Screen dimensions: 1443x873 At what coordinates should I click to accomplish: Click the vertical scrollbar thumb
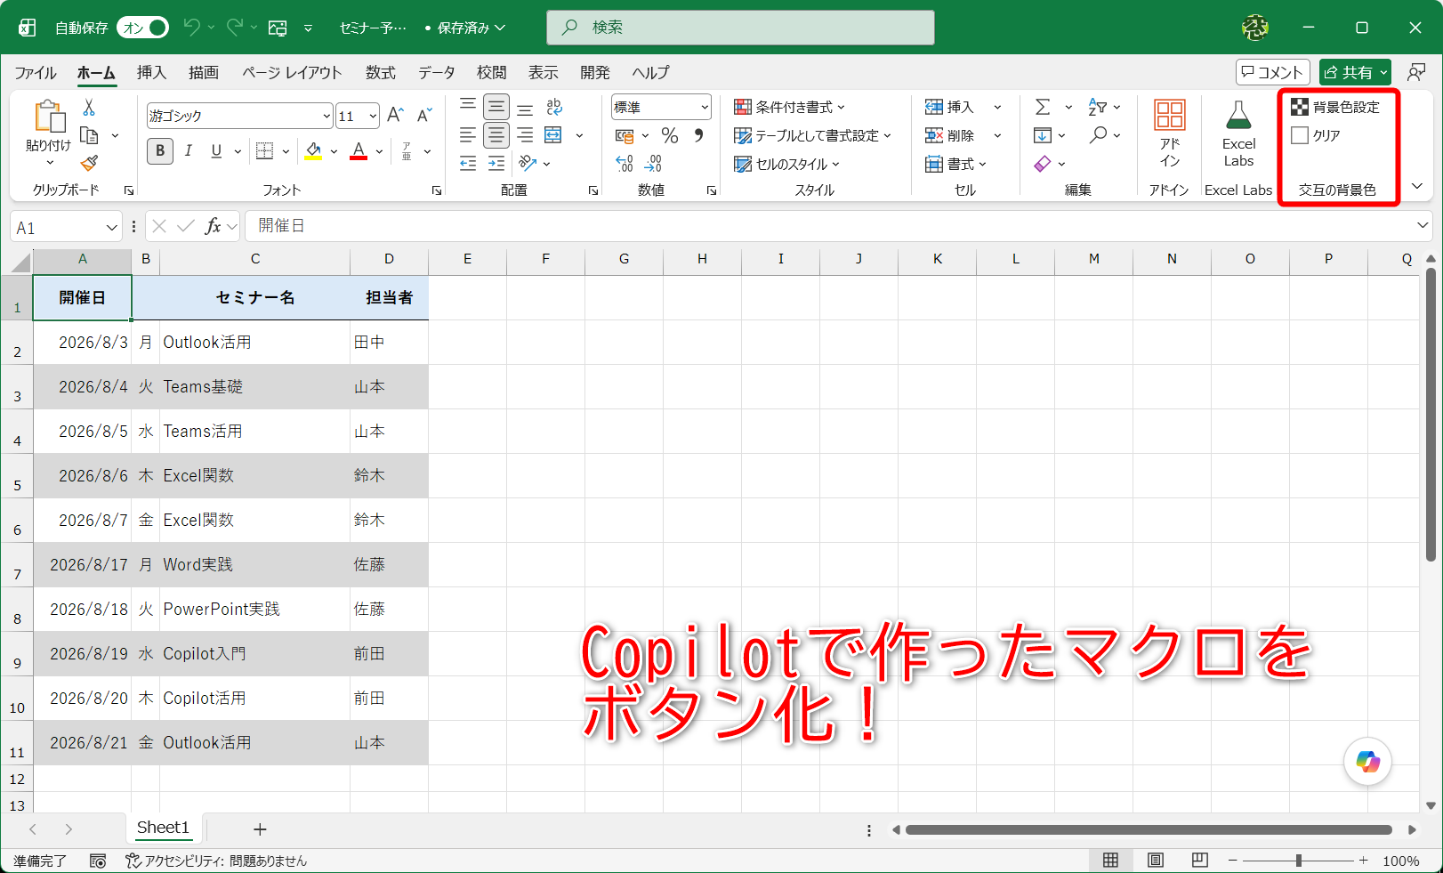click(1430, 415)
